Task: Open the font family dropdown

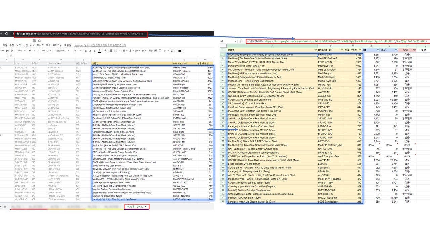Action: coord(62,51)
